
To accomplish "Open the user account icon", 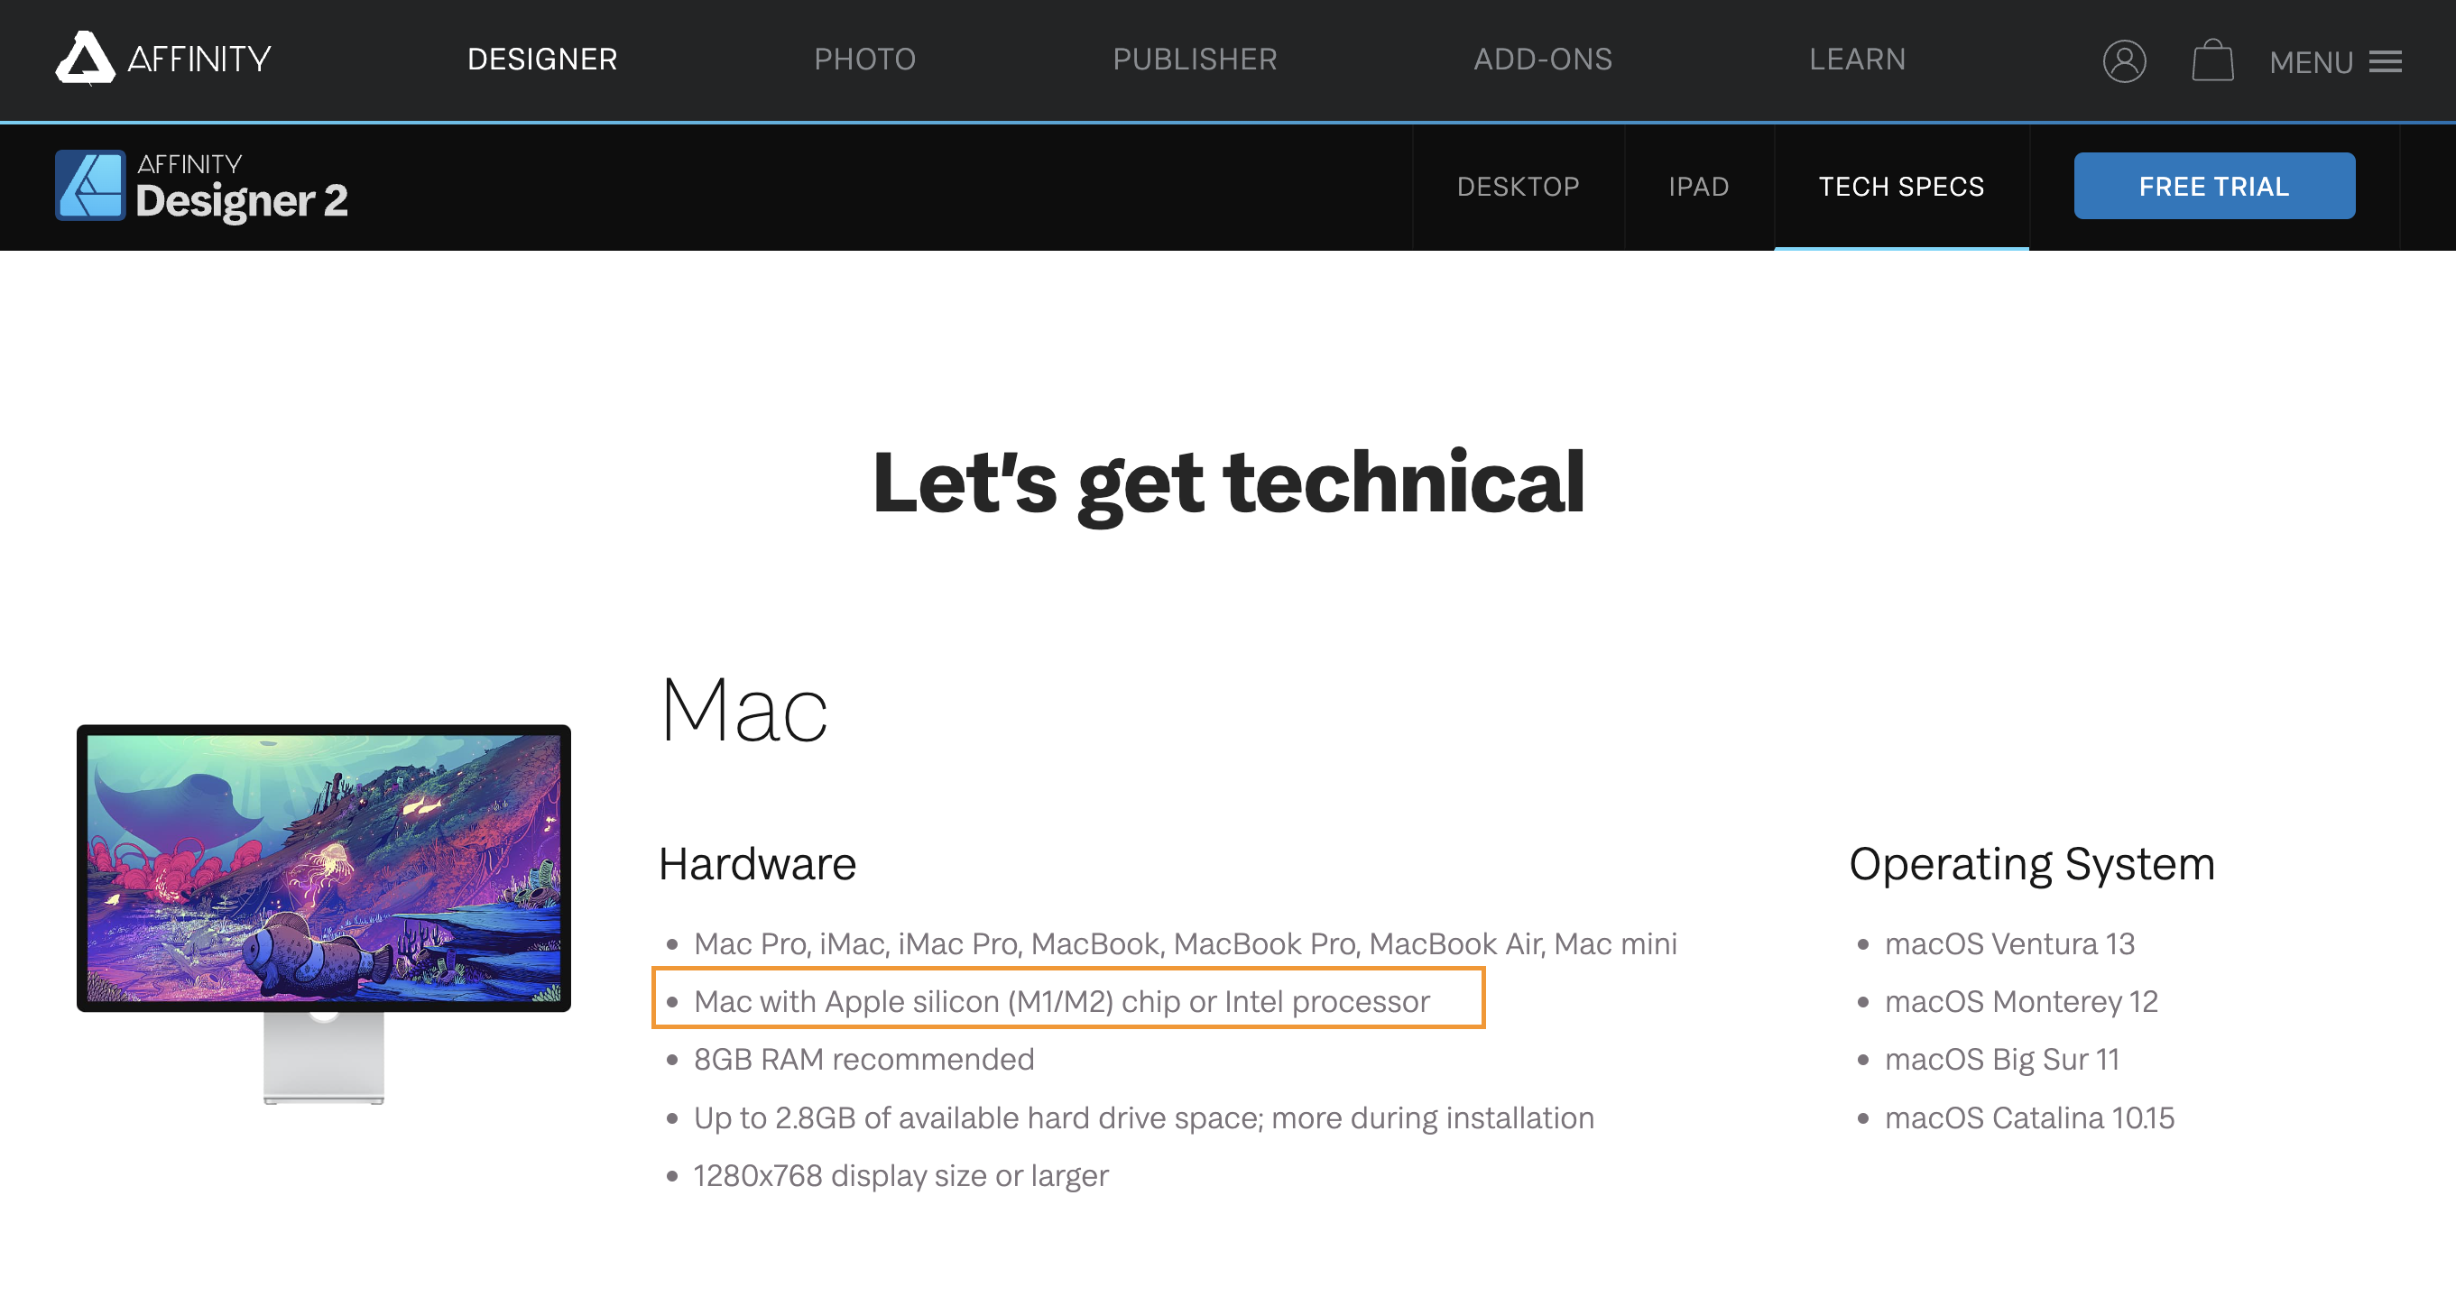I will [2124, 62].
